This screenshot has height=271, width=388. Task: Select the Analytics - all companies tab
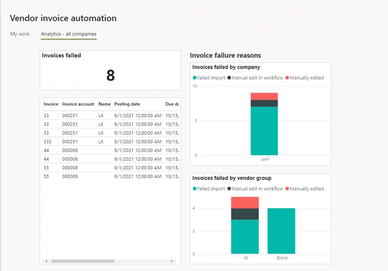(69, 34)
